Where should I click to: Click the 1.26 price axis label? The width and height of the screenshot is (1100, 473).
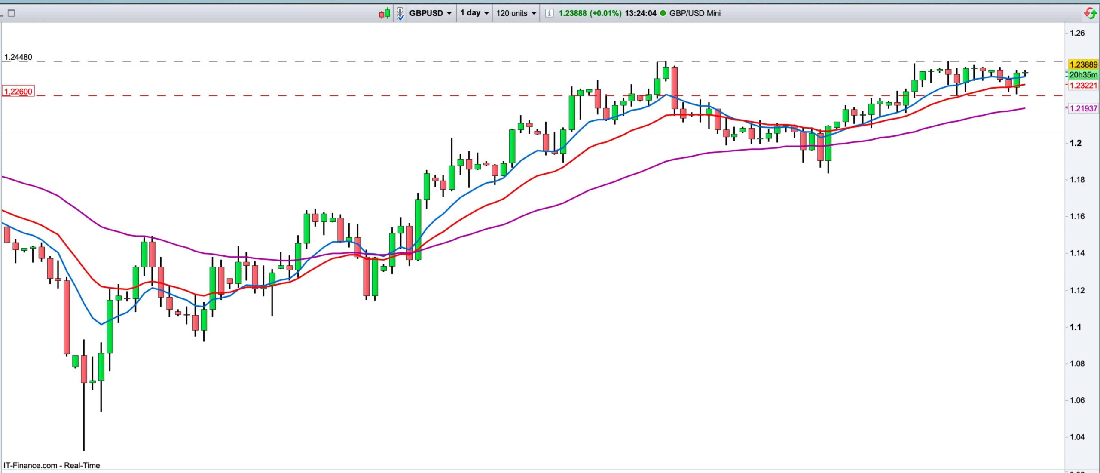[x=1077, y=33]
